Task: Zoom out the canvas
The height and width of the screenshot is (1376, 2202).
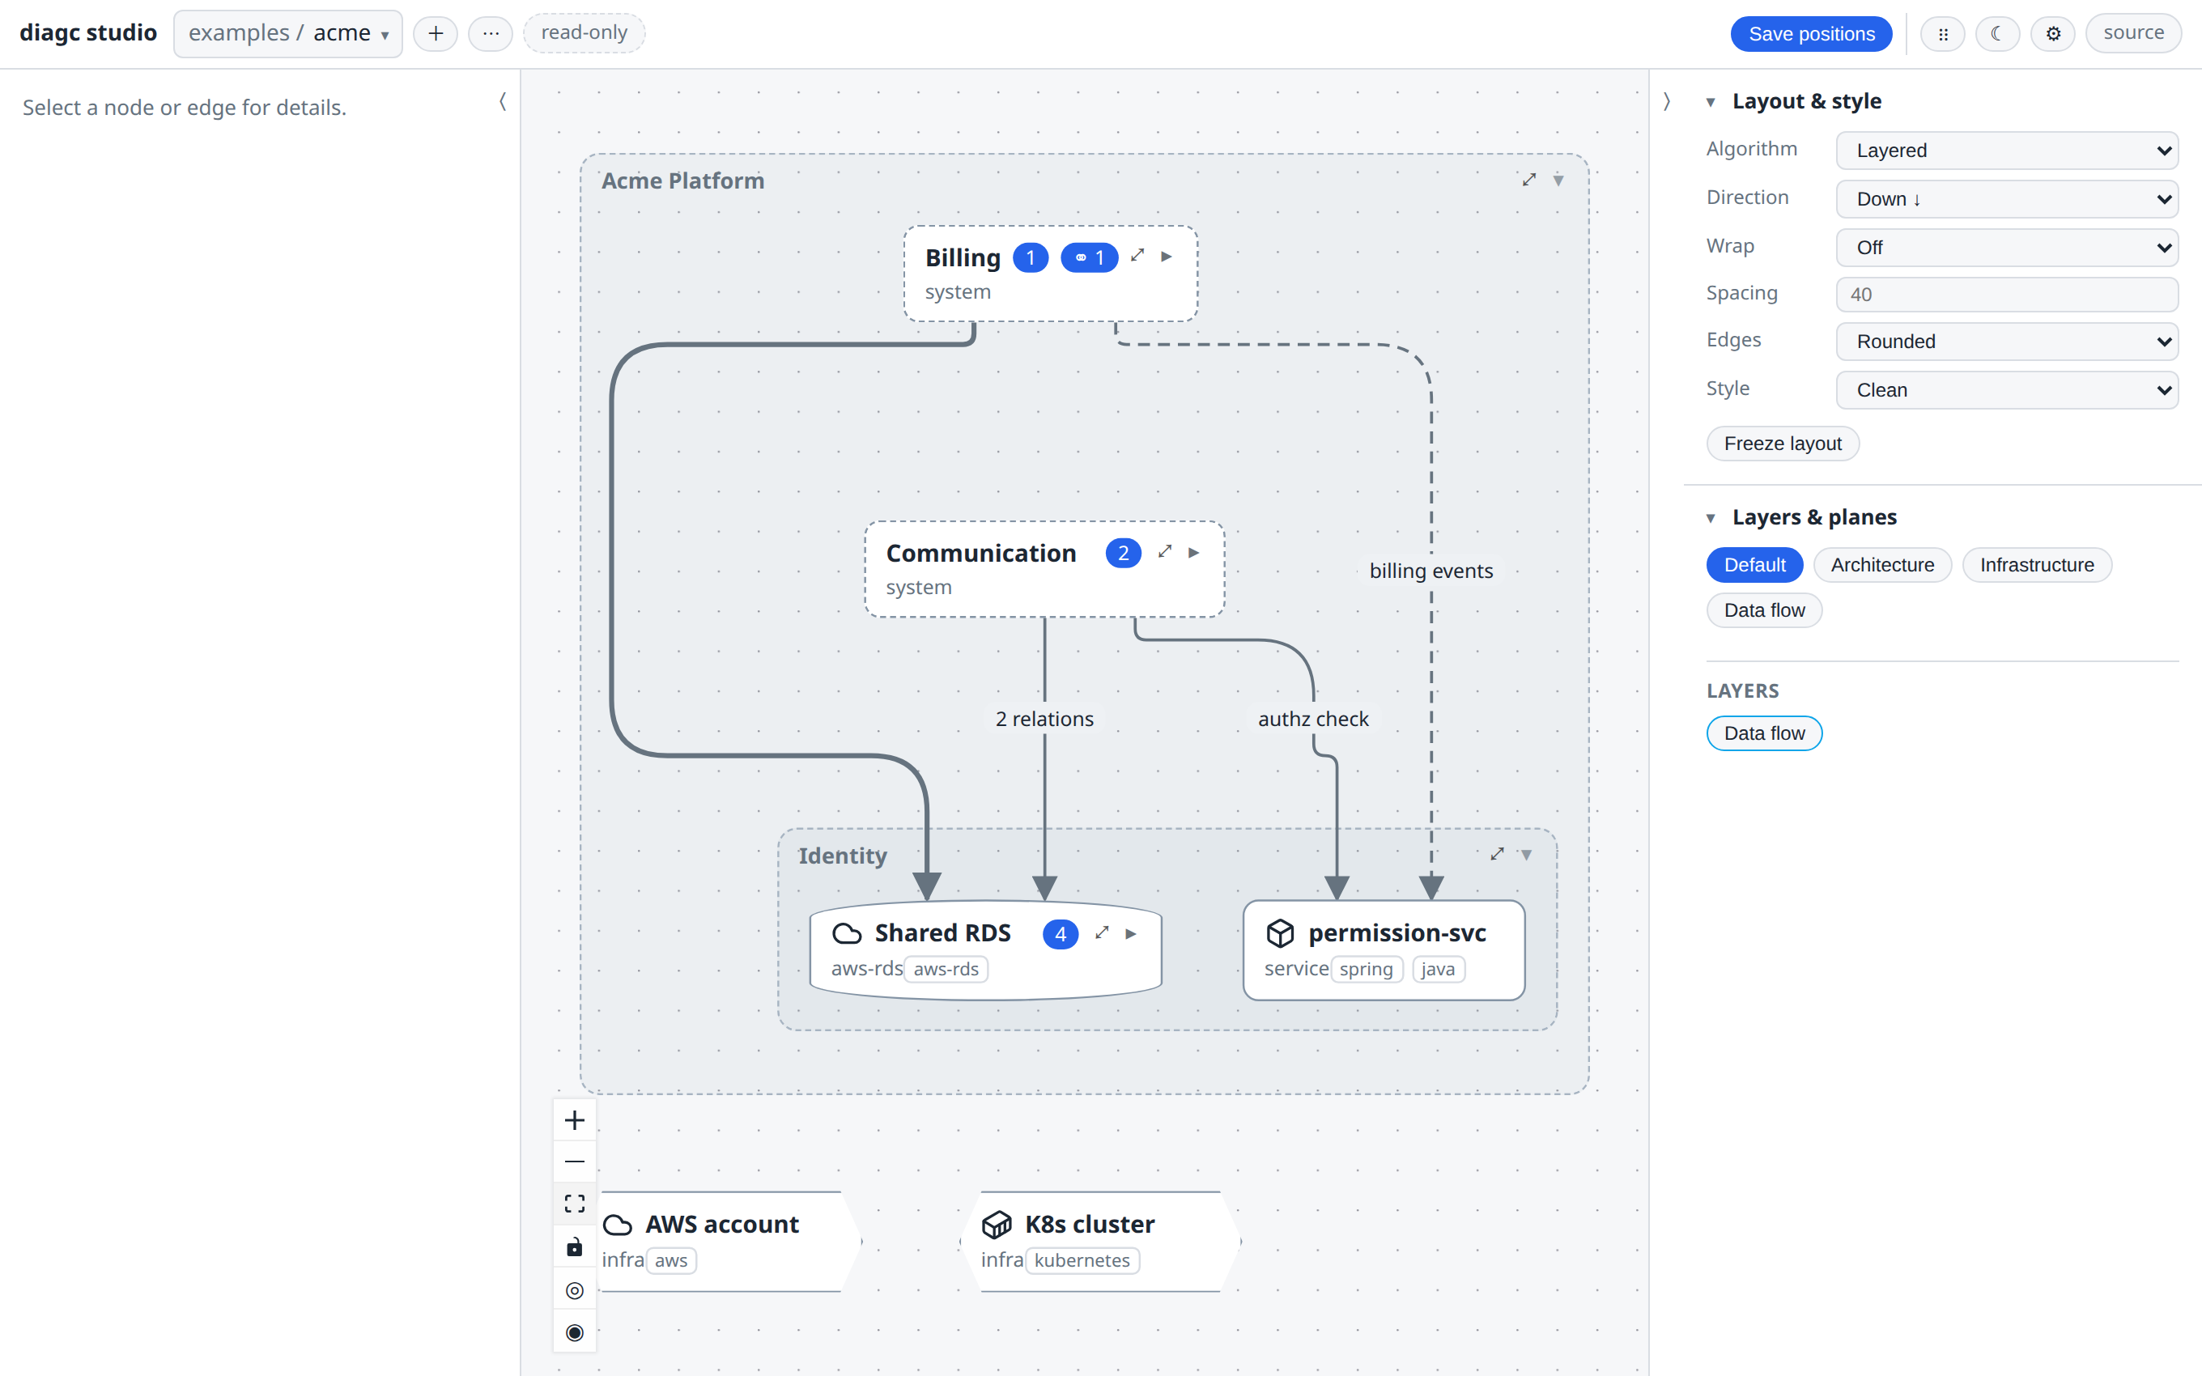Action: click(574, 1162)
